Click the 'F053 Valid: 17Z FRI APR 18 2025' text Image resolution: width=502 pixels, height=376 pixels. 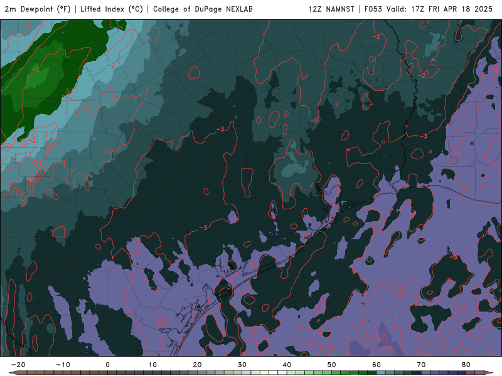[x=429, y=9]
